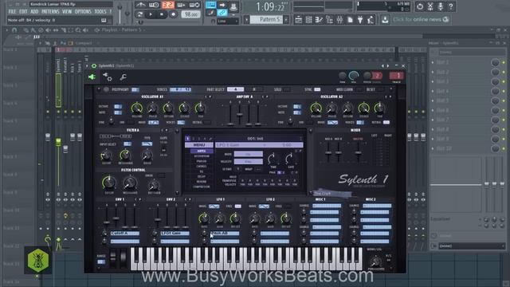Toggle pattern/song mode switch

point(139,14)
